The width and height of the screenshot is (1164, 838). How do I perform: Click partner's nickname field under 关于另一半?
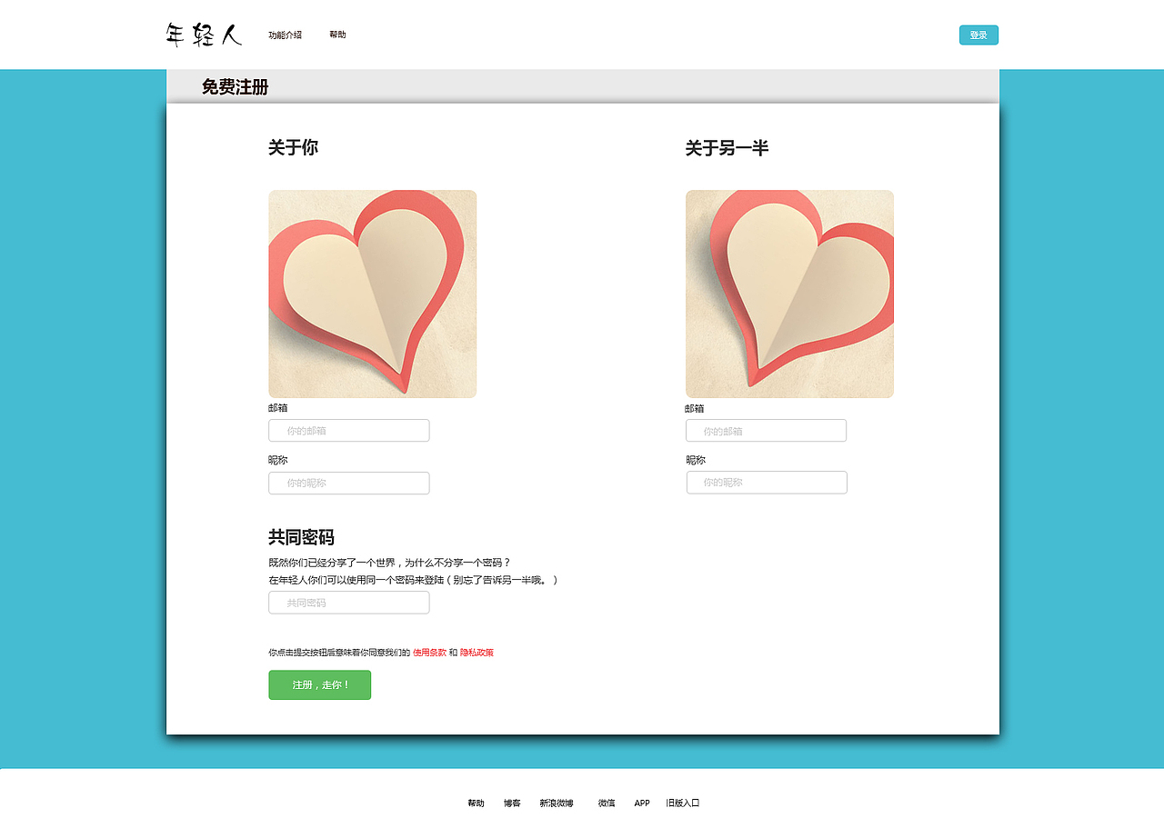766,482
